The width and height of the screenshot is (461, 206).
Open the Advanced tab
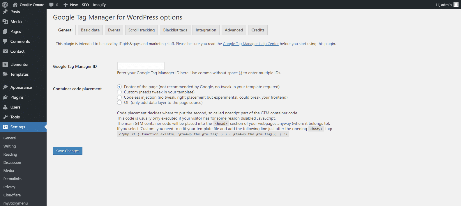(x=234, y=30)
